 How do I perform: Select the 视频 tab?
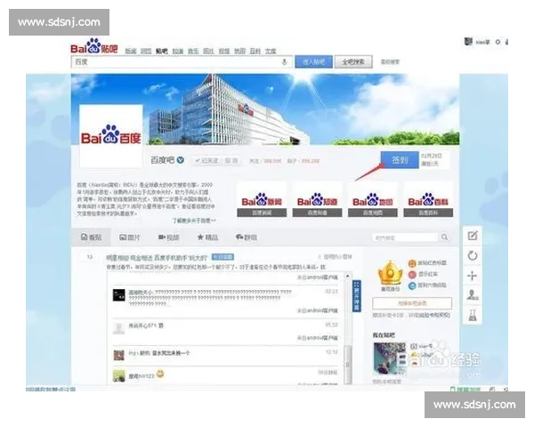(x=168, y=238)
